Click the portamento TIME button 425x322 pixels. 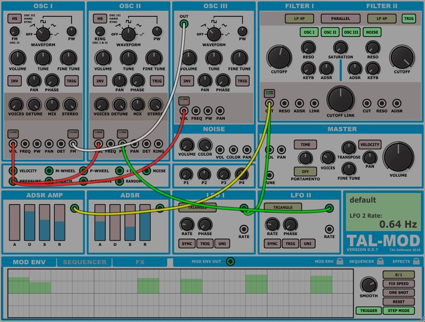[305, 145]
